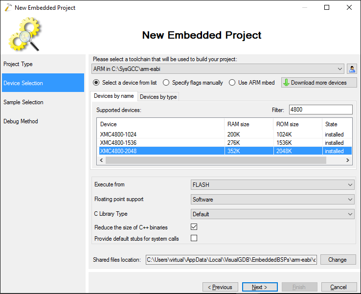Click the device list horizontal scrollbar
The height and width of the screenshot is (294, 361).
216,160
